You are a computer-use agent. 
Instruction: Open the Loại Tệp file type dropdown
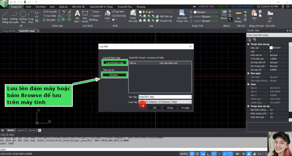point(190,102)
